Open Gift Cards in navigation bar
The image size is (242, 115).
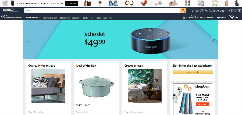click(x=76, y=18)
